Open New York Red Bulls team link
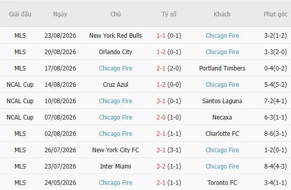This screenshot has height=190, width=291. click(115, 36)
